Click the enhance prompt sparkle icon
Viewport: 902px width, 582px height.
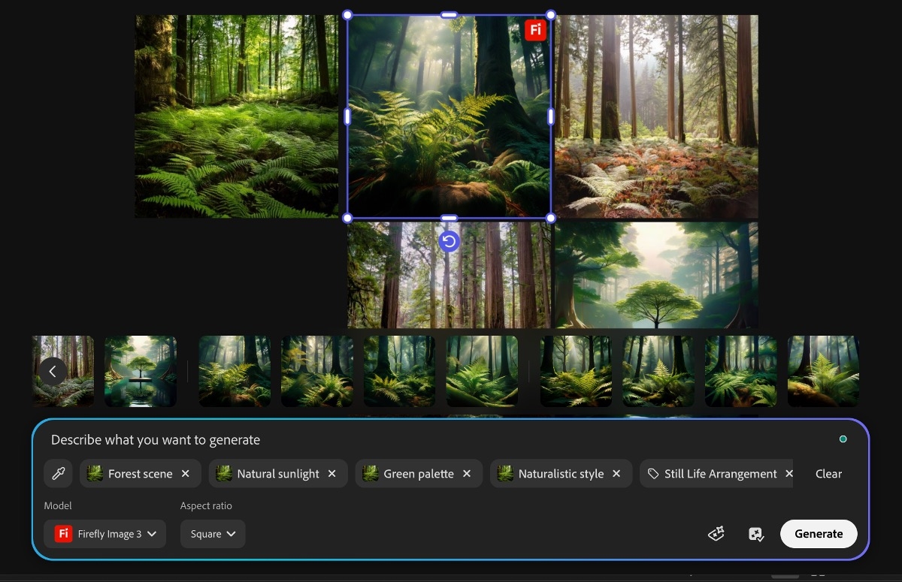pyautogui.click(x=716, y=534)
